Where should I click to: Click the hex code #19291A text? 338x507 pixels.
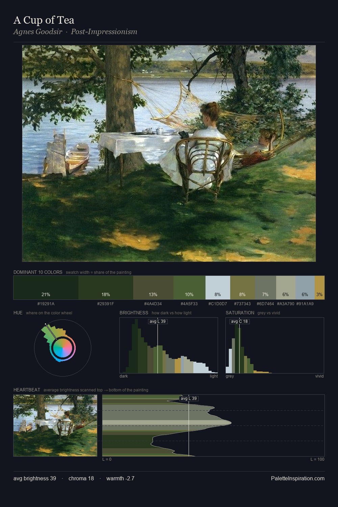point(46,304)
